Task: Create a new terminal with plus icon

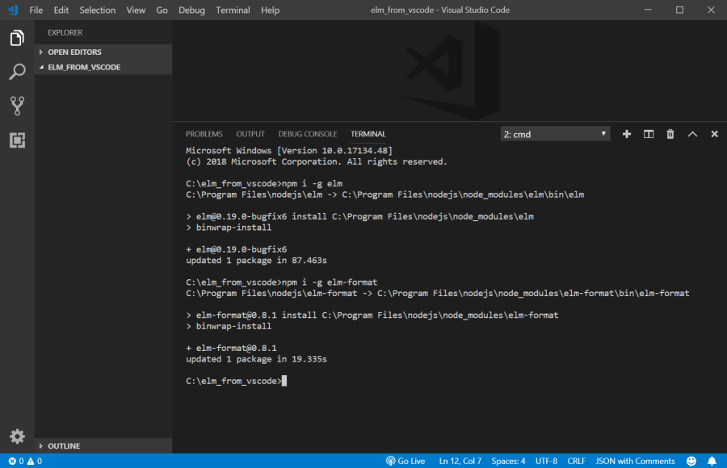Action: tap(627, 134)
